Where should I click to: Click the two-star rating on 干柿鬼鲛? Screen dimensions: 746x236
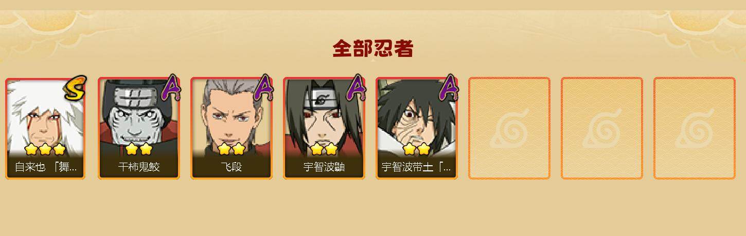tap(139, 149)
